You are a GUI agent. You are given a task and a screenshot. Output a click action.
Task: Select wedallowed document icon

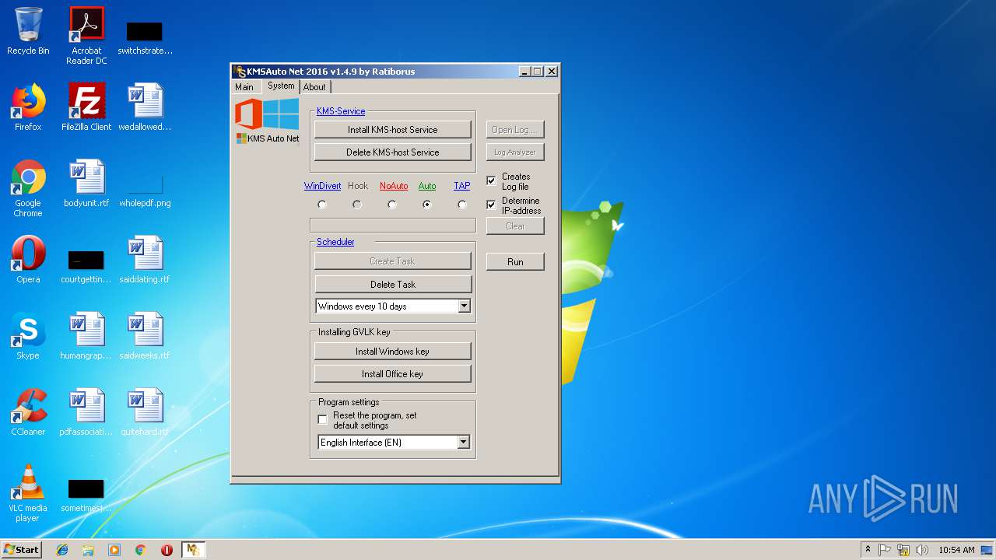(x=145, y=107)
